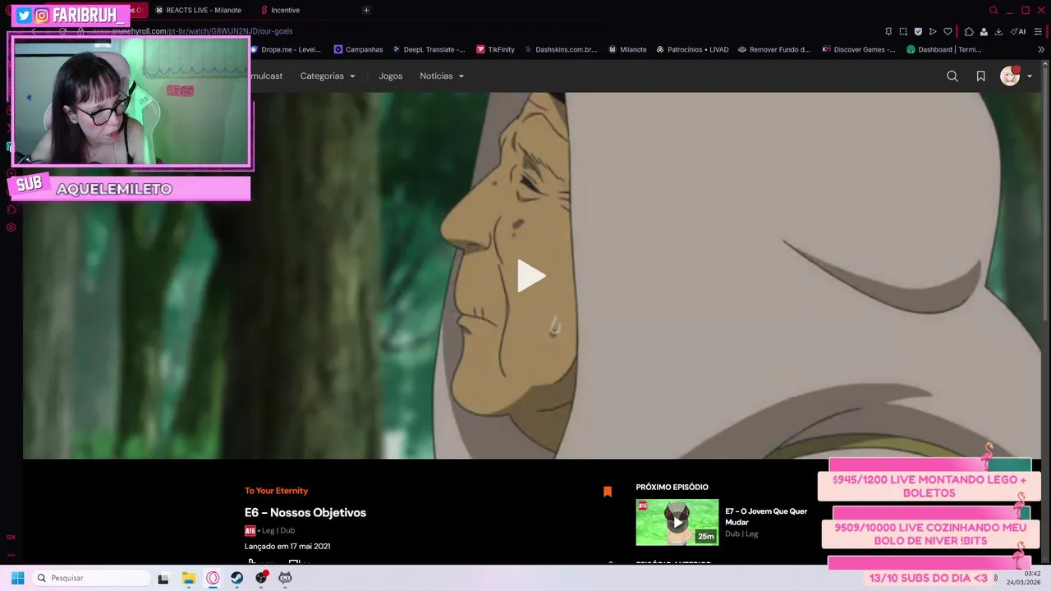Open the browser extensions cube icon
Viewport: 1051px width, 591px height.
click(969, 31)
